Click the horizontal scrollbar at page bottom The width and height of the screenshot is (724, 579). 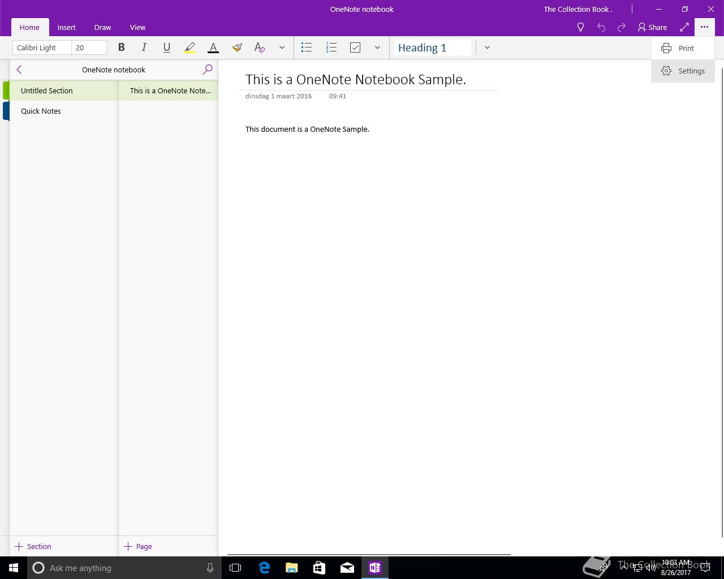point(369,554)
